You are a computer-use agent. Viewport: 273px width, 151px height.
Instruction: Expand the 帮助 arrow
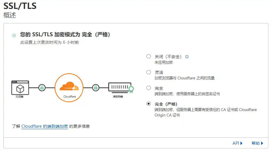pyautogui.click(x=262, y=143)
